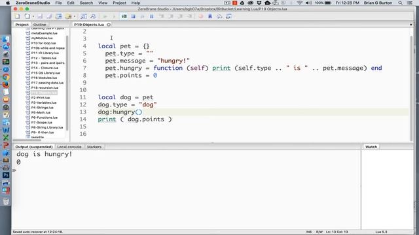Image resolution: width=419 pixels, height=235 pixels.
Task: Click the Save file toolbar icon
Action: (40, 16)
